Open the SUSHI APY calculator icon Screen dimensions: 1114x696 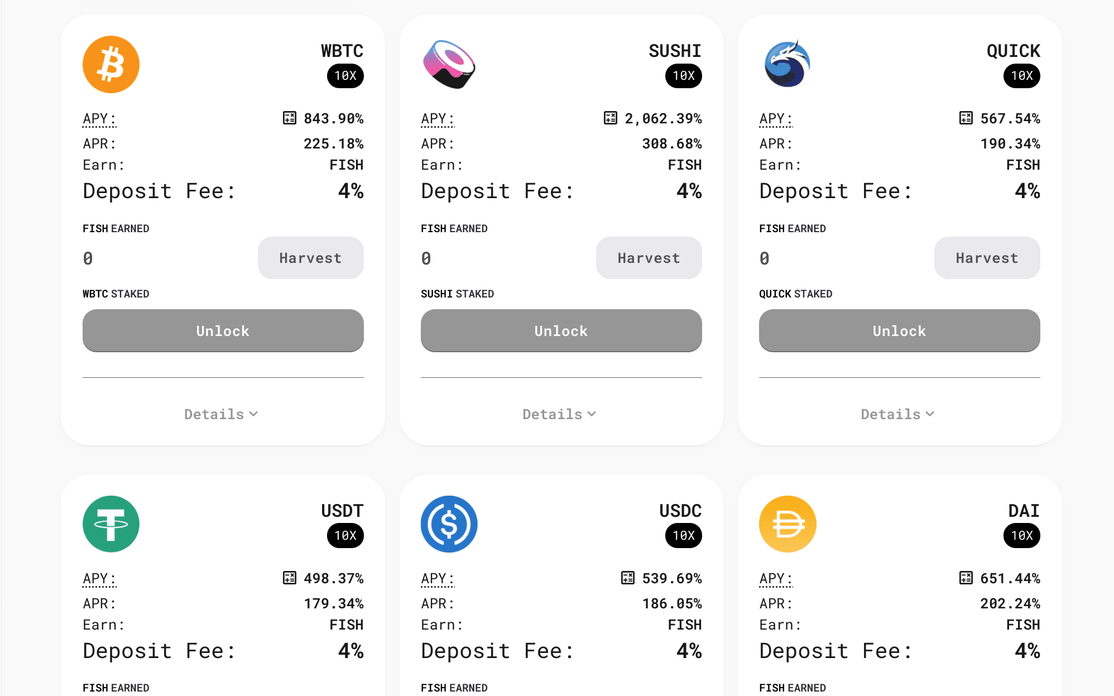click(x=611, y=118)
